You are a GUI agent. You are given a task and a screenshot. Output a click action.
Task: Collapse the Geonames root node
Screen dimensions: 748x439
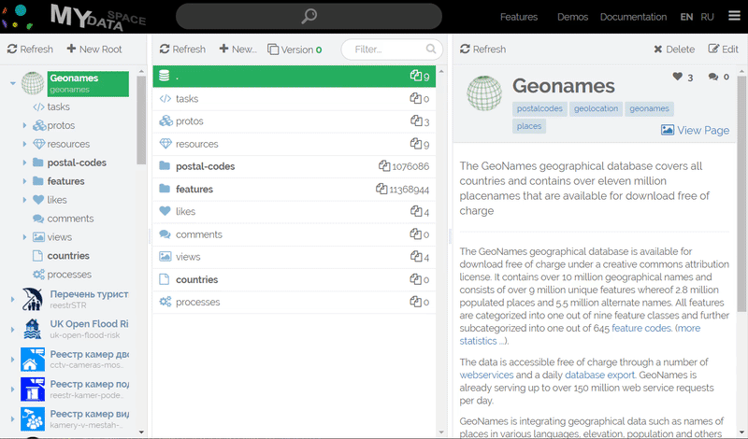[13, 83]
